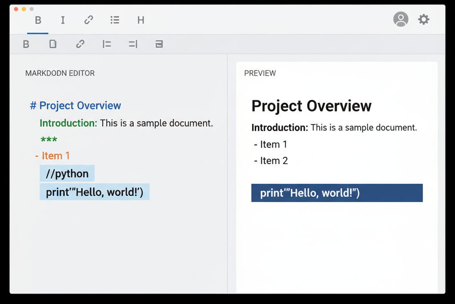Click the horizontal rule marker ***
455x304 pixels.
(x=49, y=139)
